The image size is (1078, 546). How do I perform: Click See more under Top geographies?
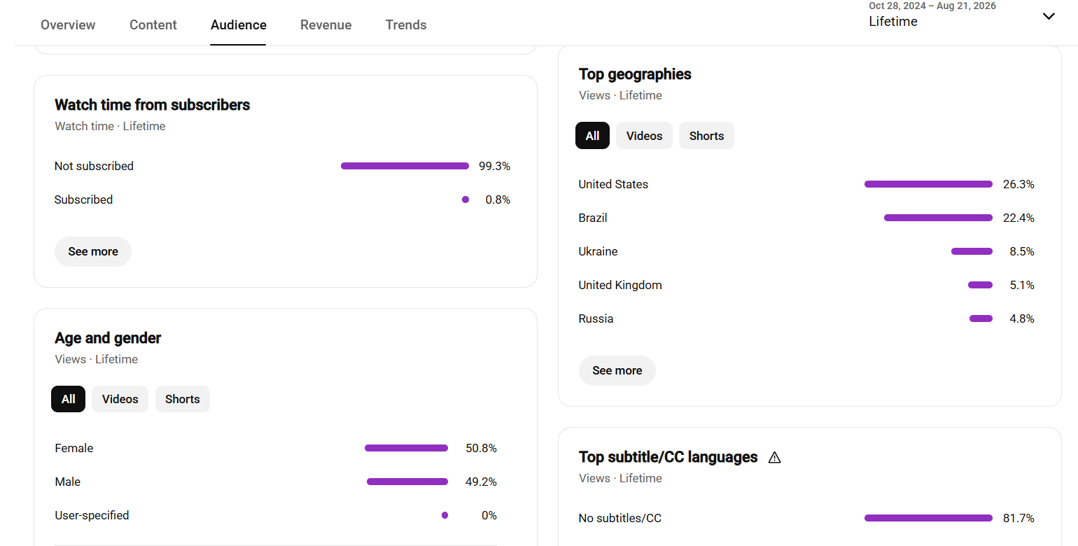[617, 370]
